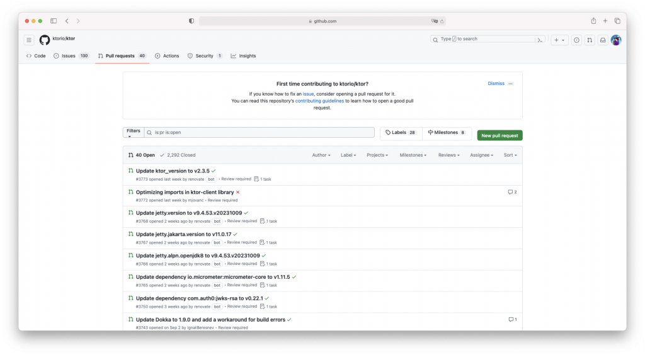Screen dimensions: 645x355
Task: Open the Sort dropdown
Action: pos(510,155)
